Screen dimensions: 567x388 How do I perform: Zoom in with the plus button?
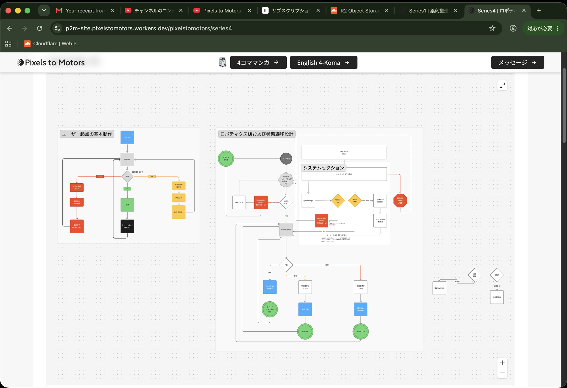coord(502,363)
